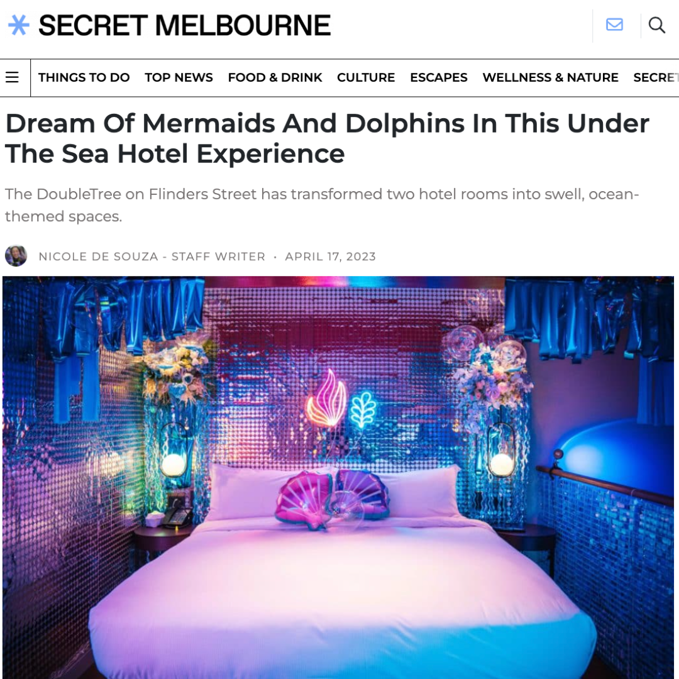Open the Escapes menu item
The width and height of the screenshot is (679, 679).
(439, 77)
